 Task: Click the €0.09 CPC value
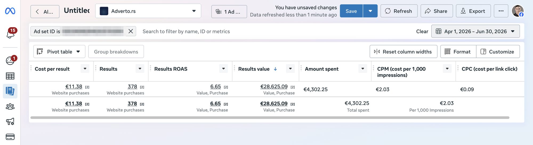click(x=467, y=89)
